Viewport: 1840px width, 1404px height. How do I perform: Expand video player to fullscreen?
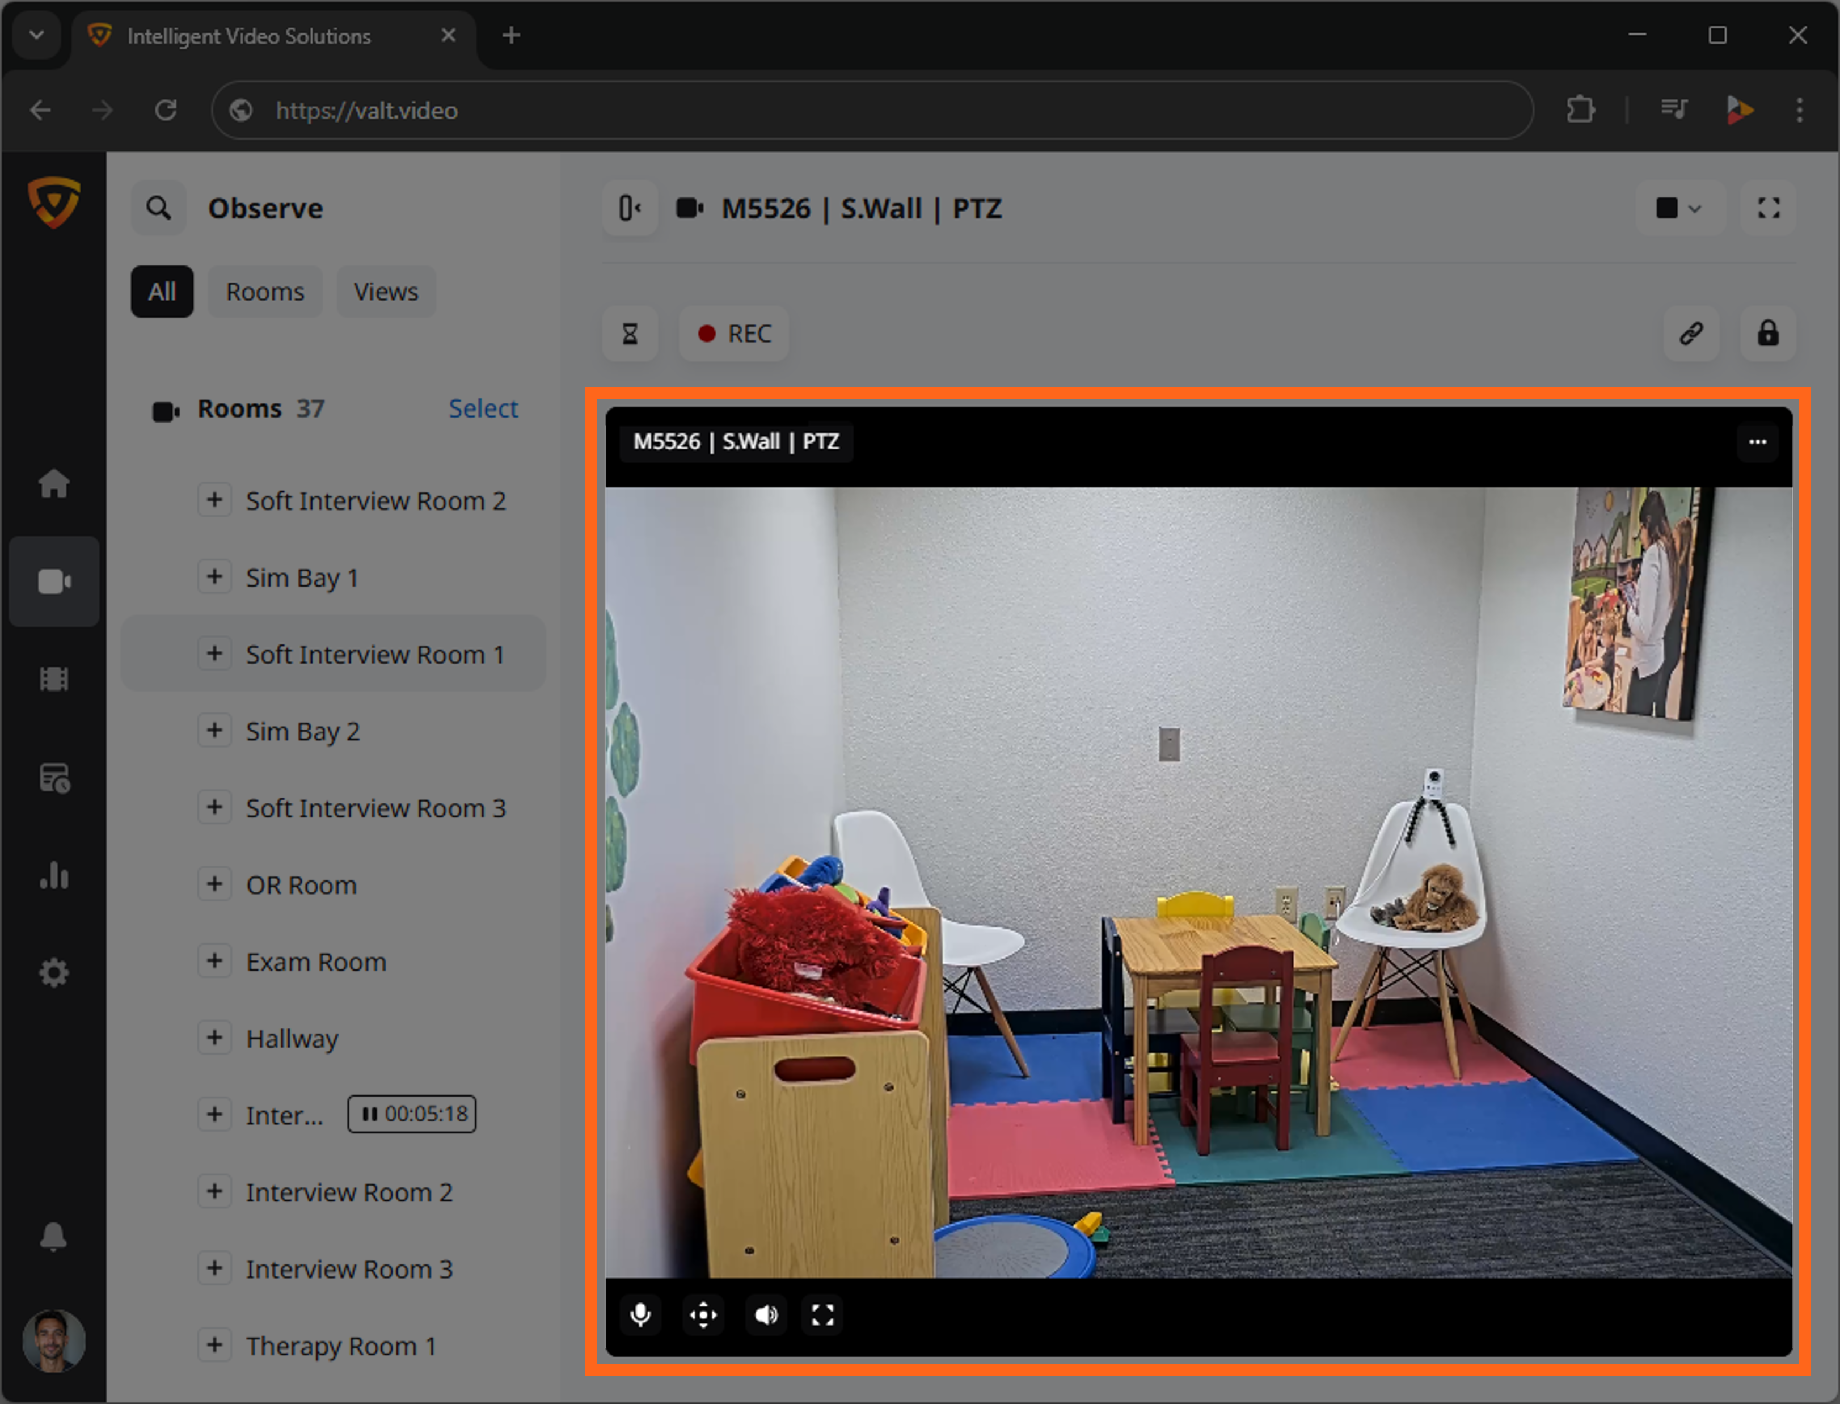pos(822,1314)
